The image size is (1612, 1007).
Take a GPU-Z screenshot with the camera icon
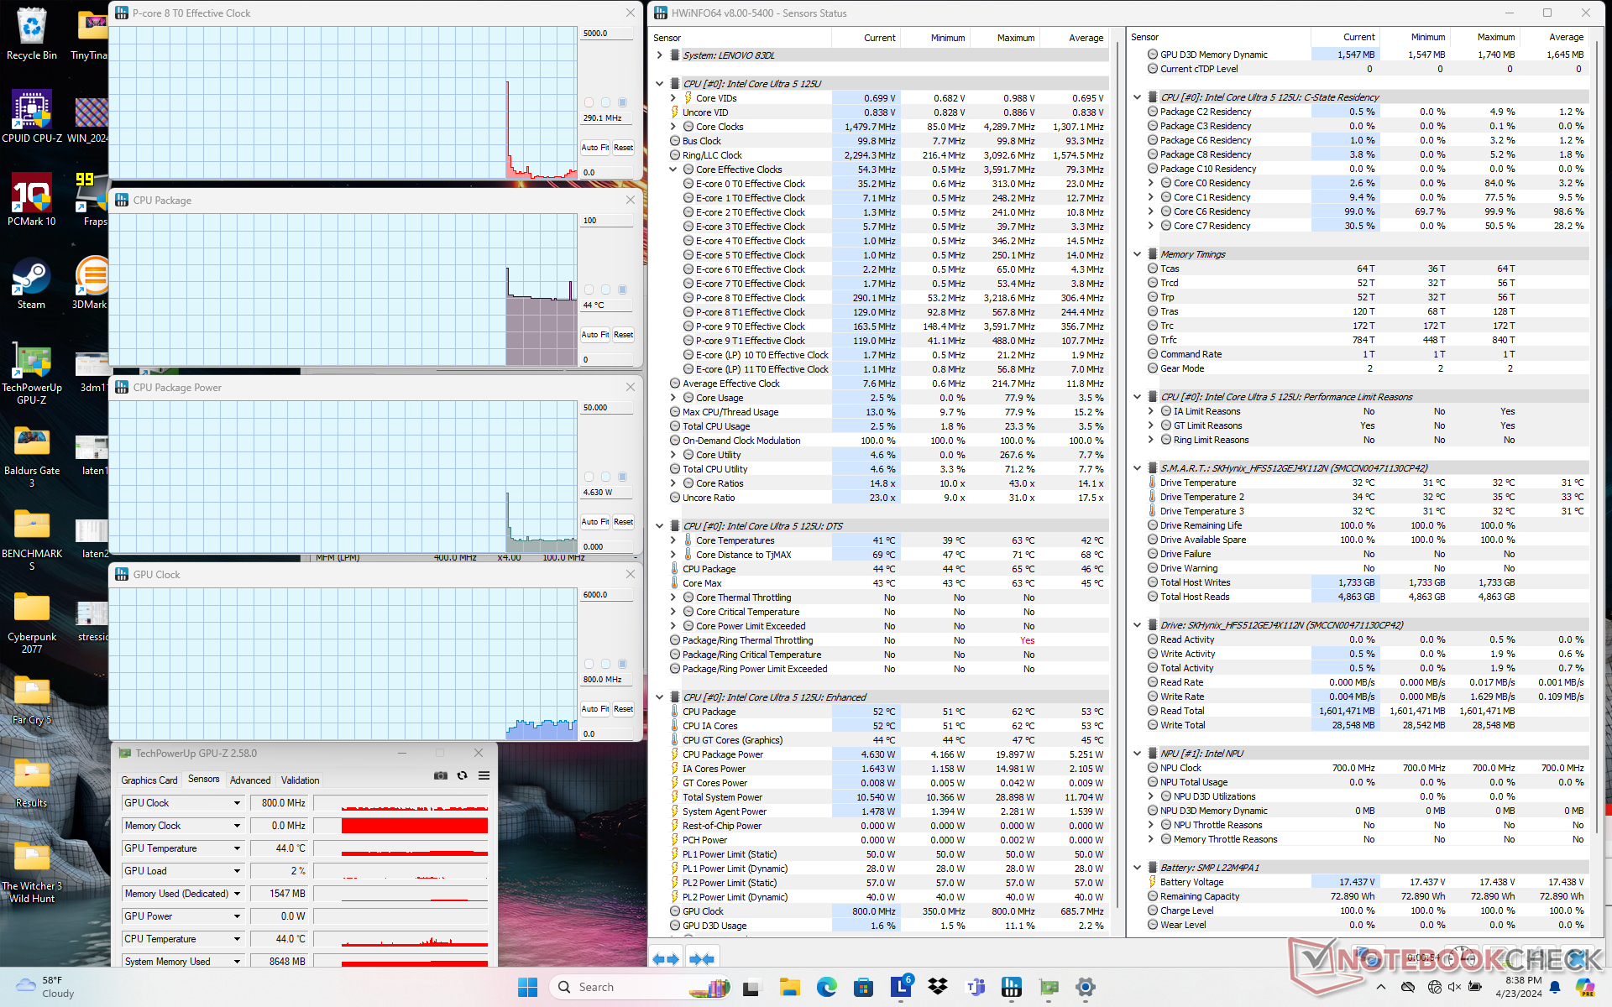pos(440,775)
